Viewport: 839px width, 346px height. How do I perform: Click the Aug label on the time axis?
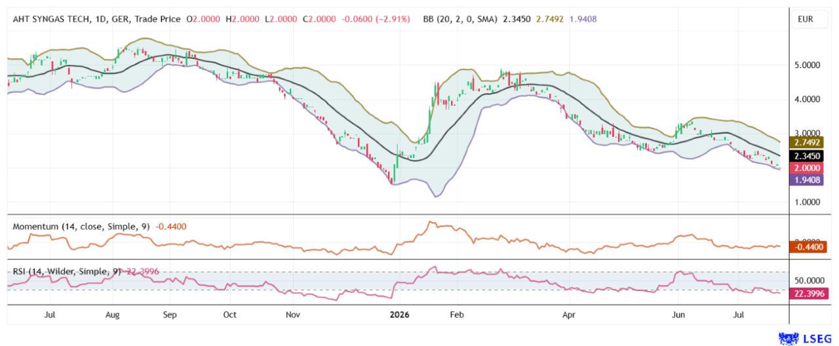click(112, 315)
